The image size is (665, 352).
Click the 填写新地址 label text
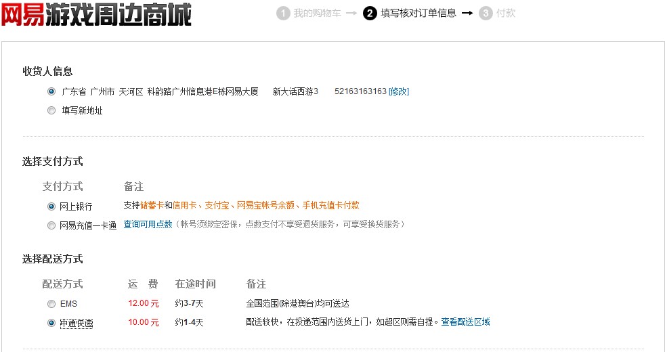tap(82, 111)
